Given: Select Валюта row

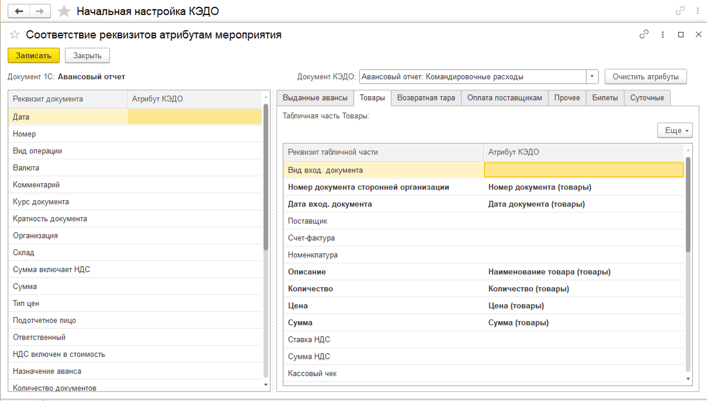Looking at the screenshot, I should click(x=135, y=168).
